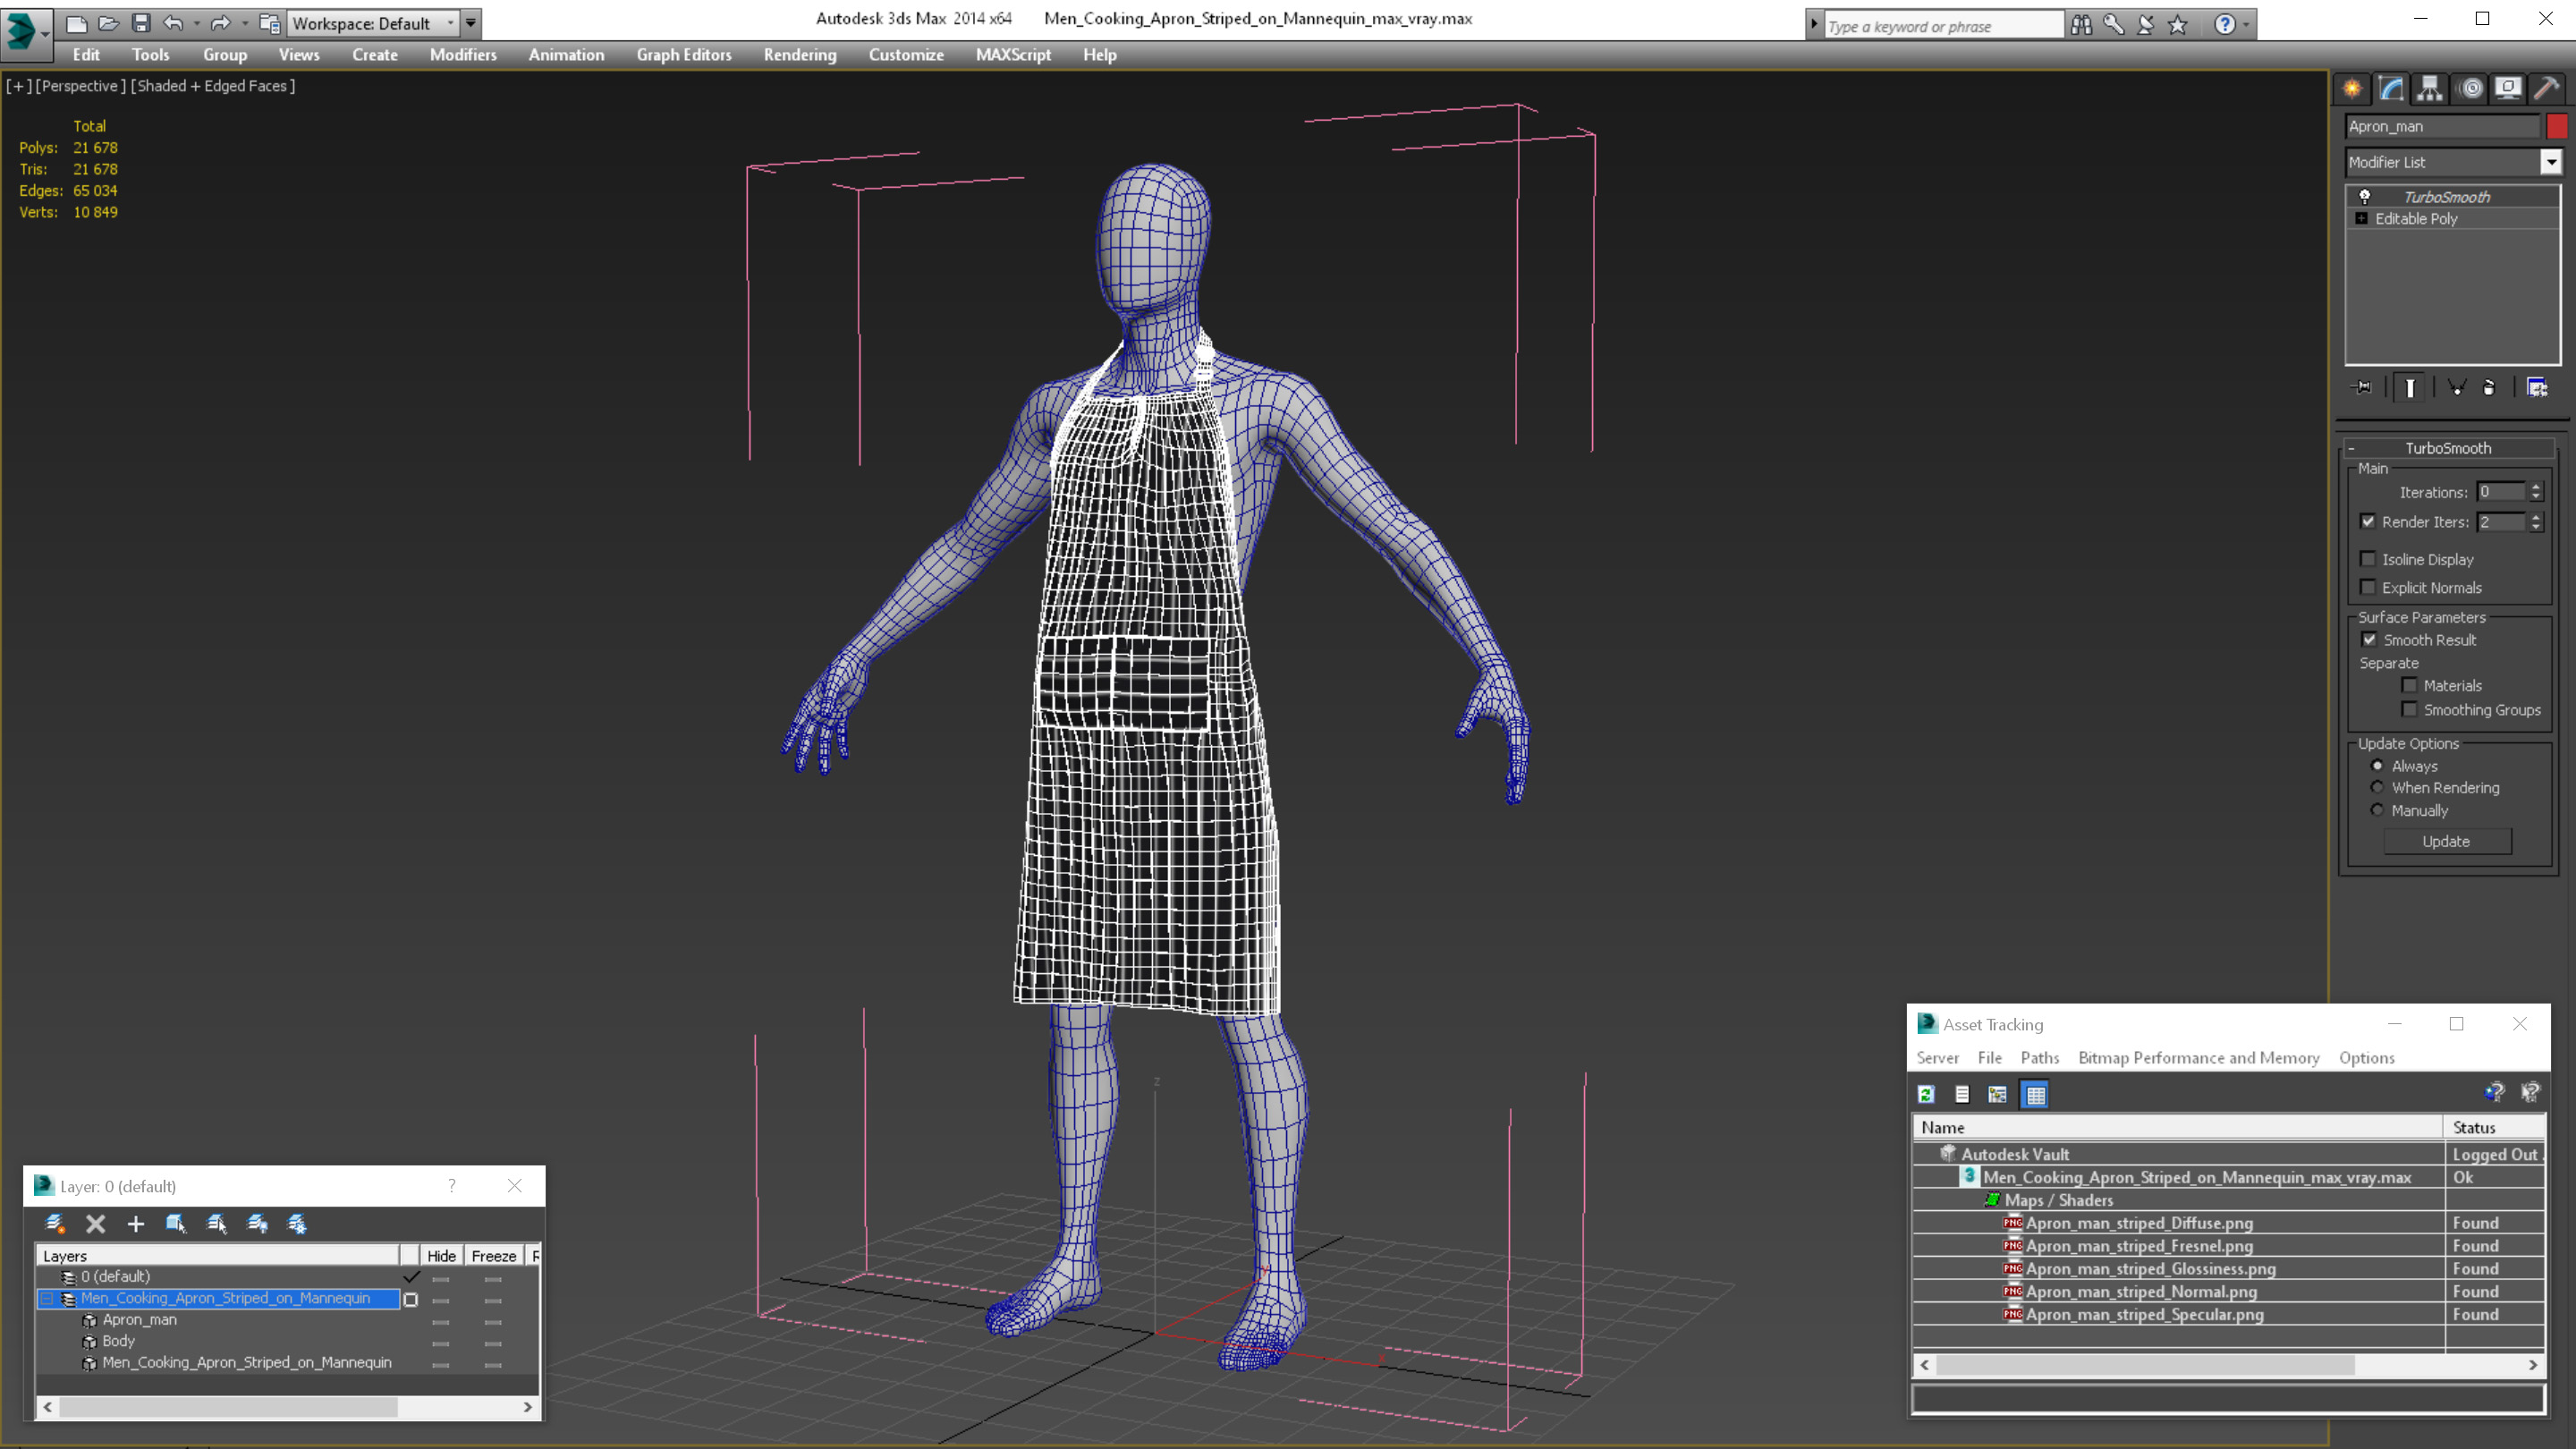Toggle the Render Iters checkbox

point(2367,521)
